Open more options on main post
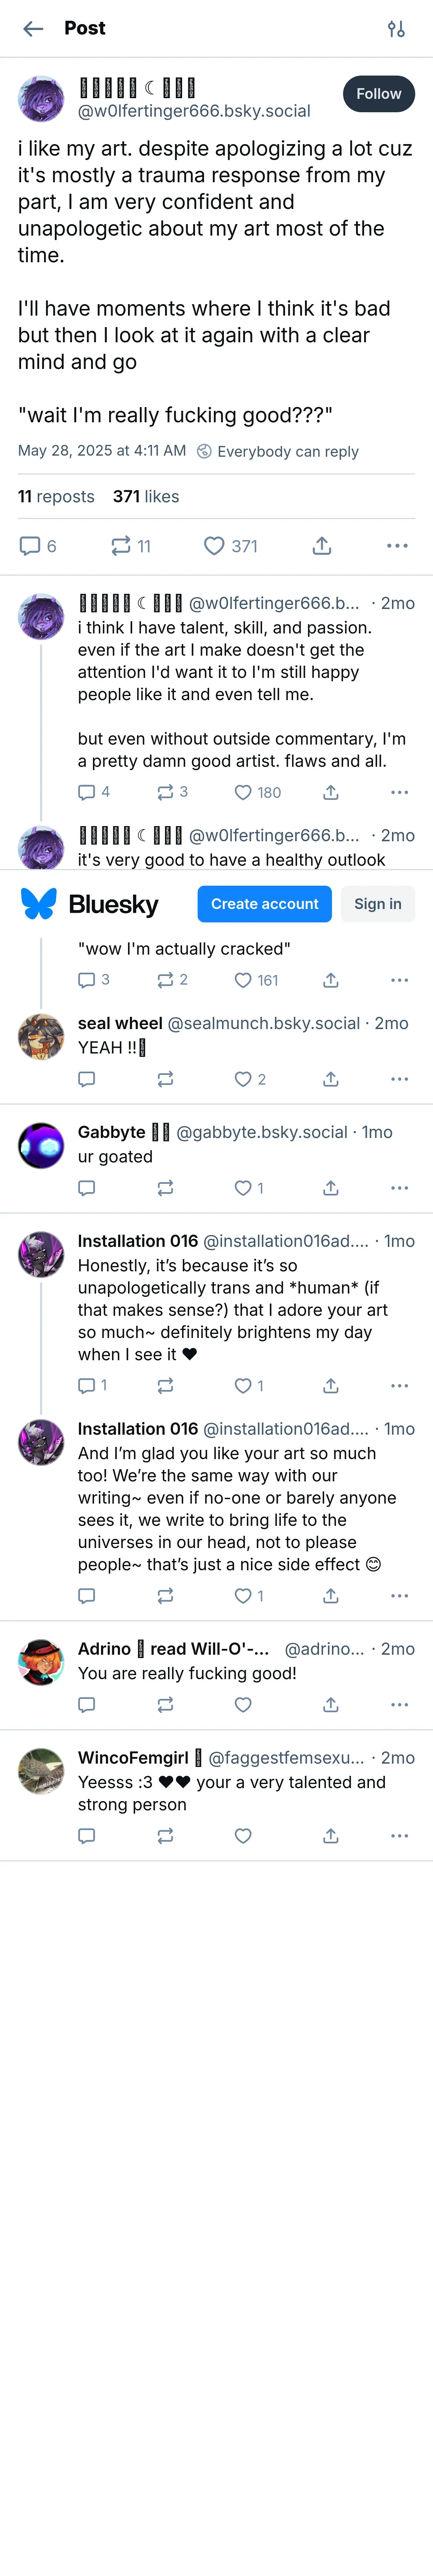Screen dimensions: 433x2576 [x=397, y=546]
